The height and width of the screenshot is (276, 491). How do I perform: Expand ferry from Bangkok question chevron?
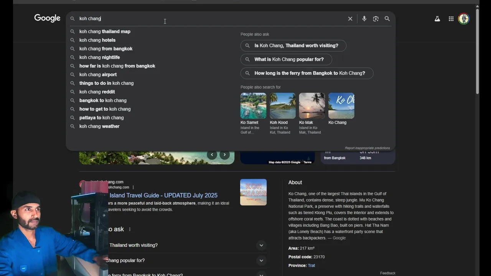point(261,274)
